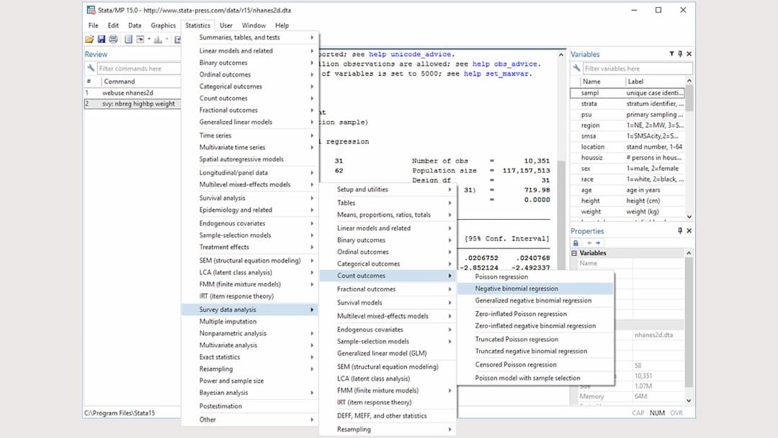
Task: Click the OVR status indicator
Action: click(x=676, y=412)
